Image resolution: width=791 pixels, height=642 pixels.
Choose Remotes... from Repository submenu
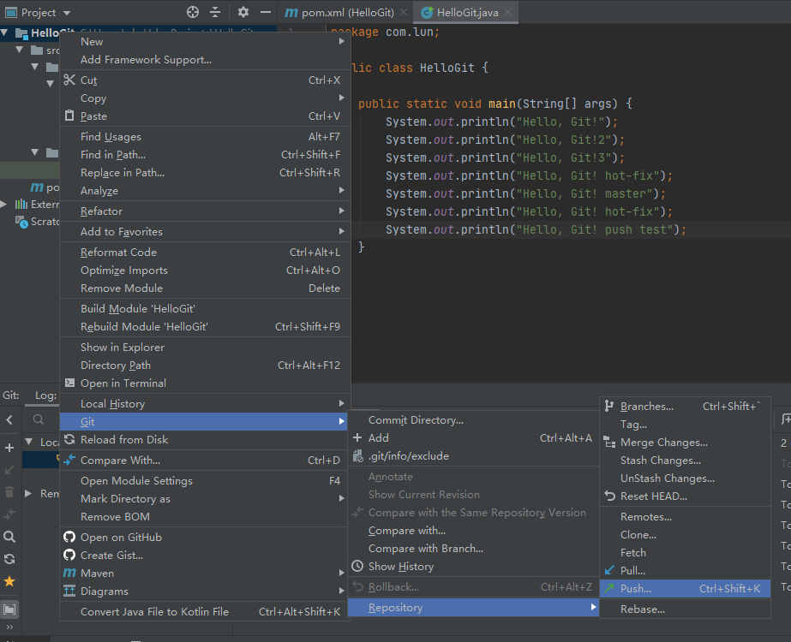pyautogui.click(x=685, y=516)
